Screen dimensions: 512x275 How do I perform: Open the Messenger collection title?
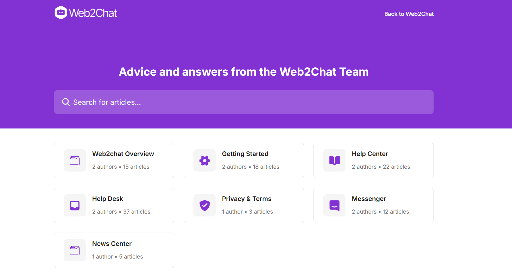[x=369, y=199]
